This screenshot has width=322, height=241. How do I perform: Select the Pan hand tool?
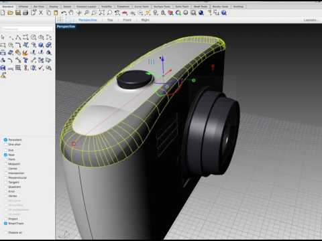click(x=71, y=13)
